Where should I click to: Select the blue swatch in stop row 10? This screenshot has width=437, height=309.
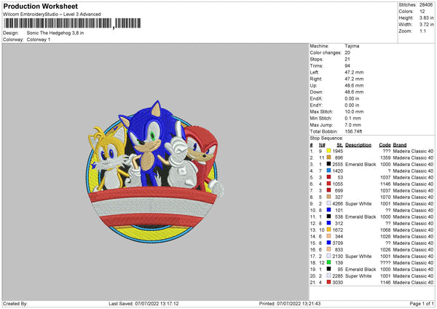(x=328, y=210)
